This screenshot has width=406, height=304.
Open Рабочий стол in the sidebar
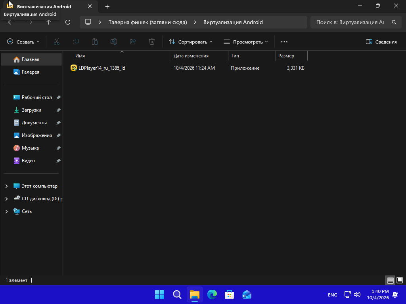click(31, 97)
